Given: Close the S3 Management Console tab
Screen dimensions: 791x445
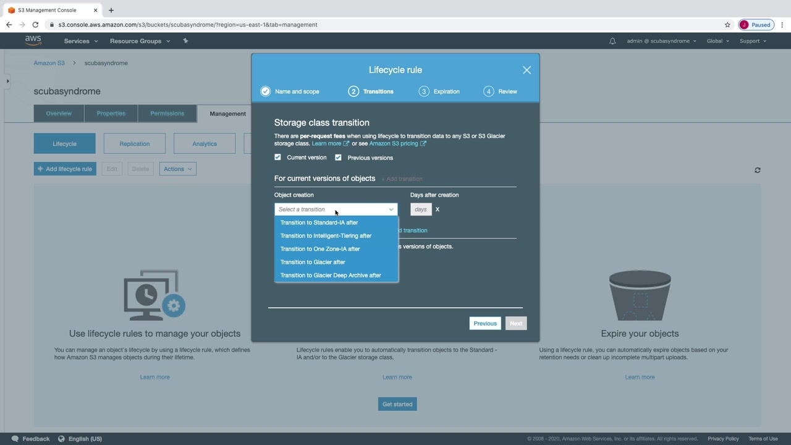Looking at the screenshot, I should [x=96, y=10].
